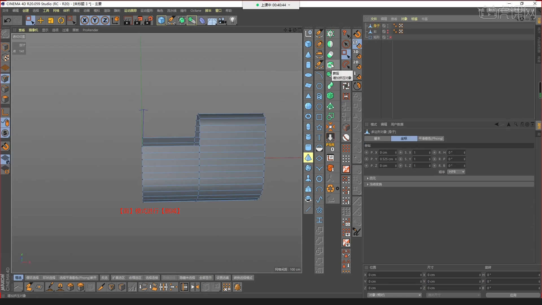Click the Cone primitive icon in palette

(x=308, y=55)
